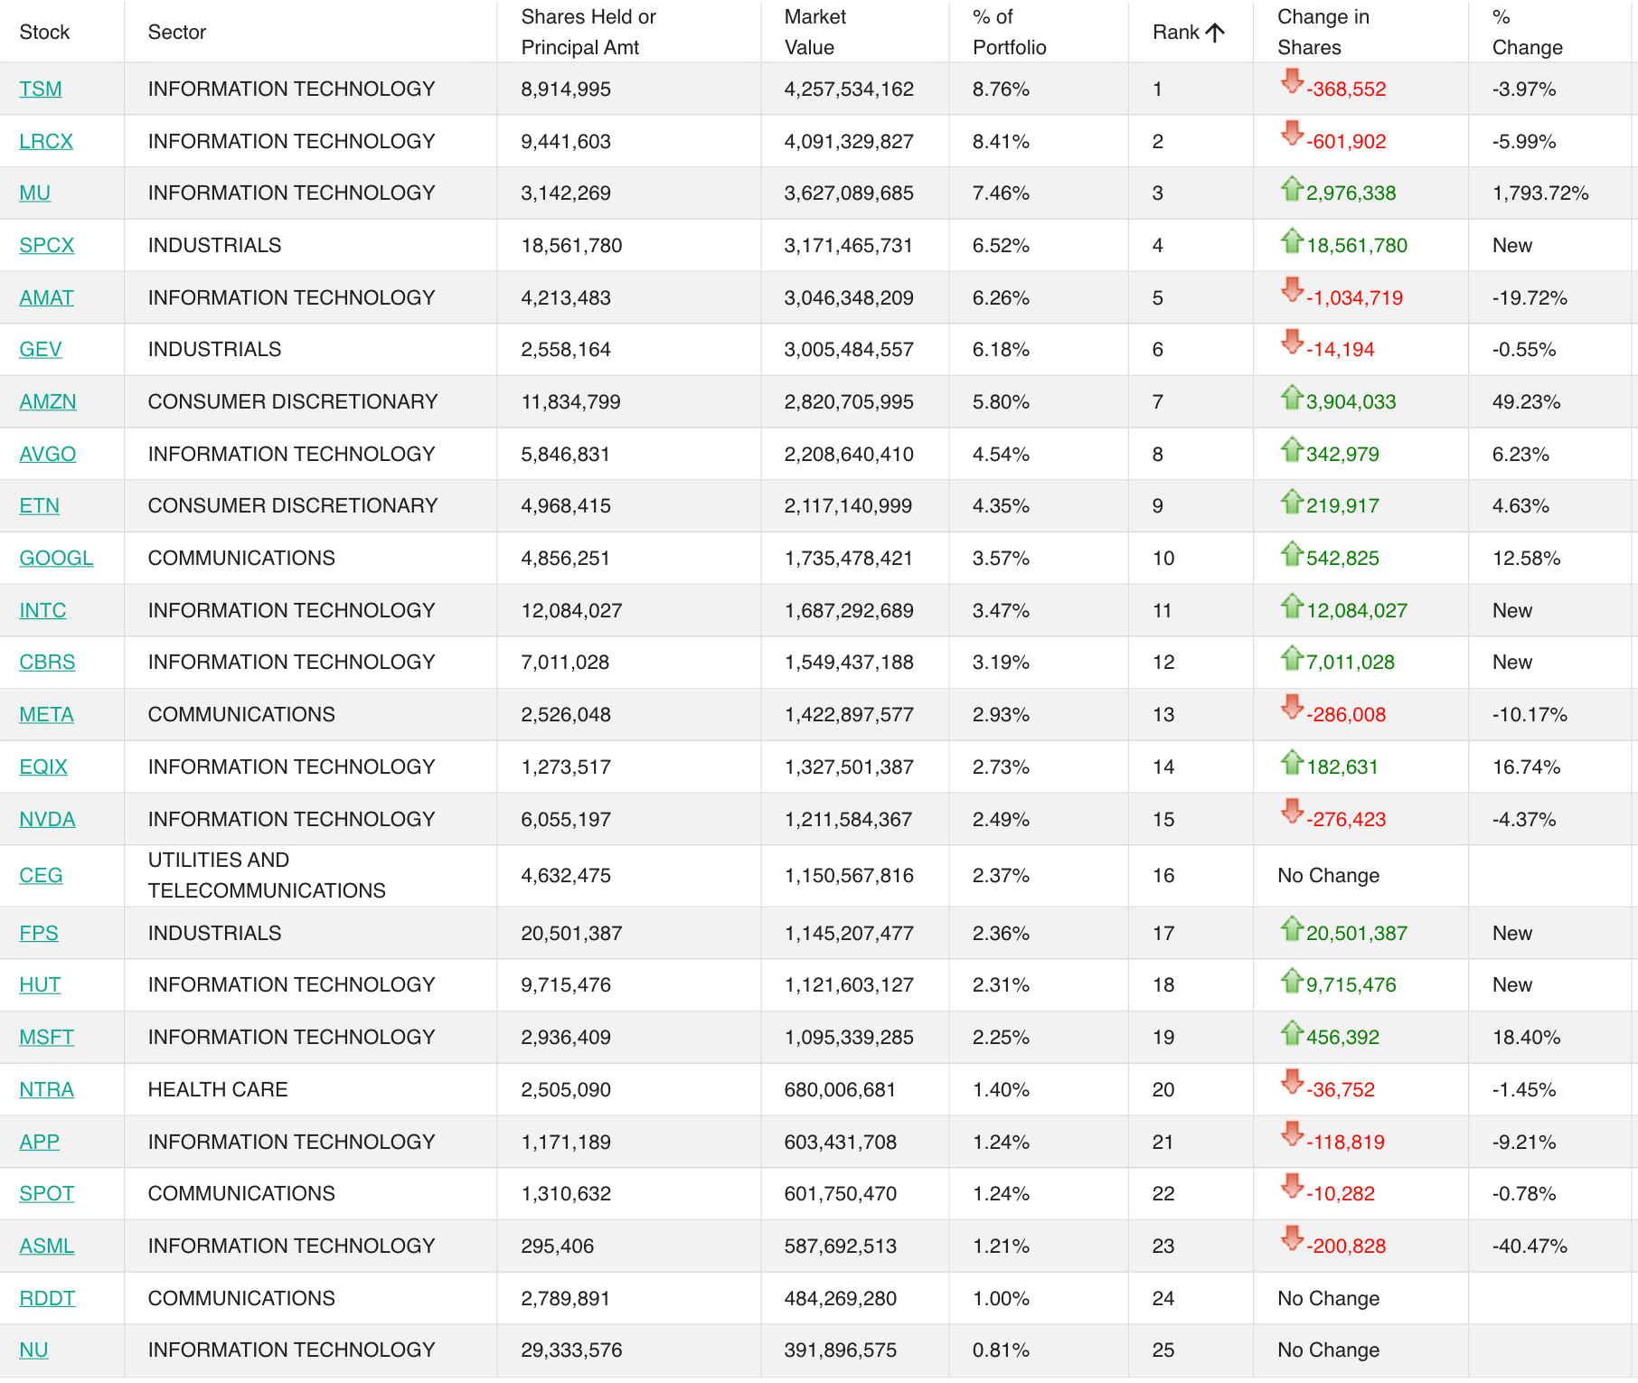Click the red down arrow in the SPOT row

(x=1292, y=1186)
